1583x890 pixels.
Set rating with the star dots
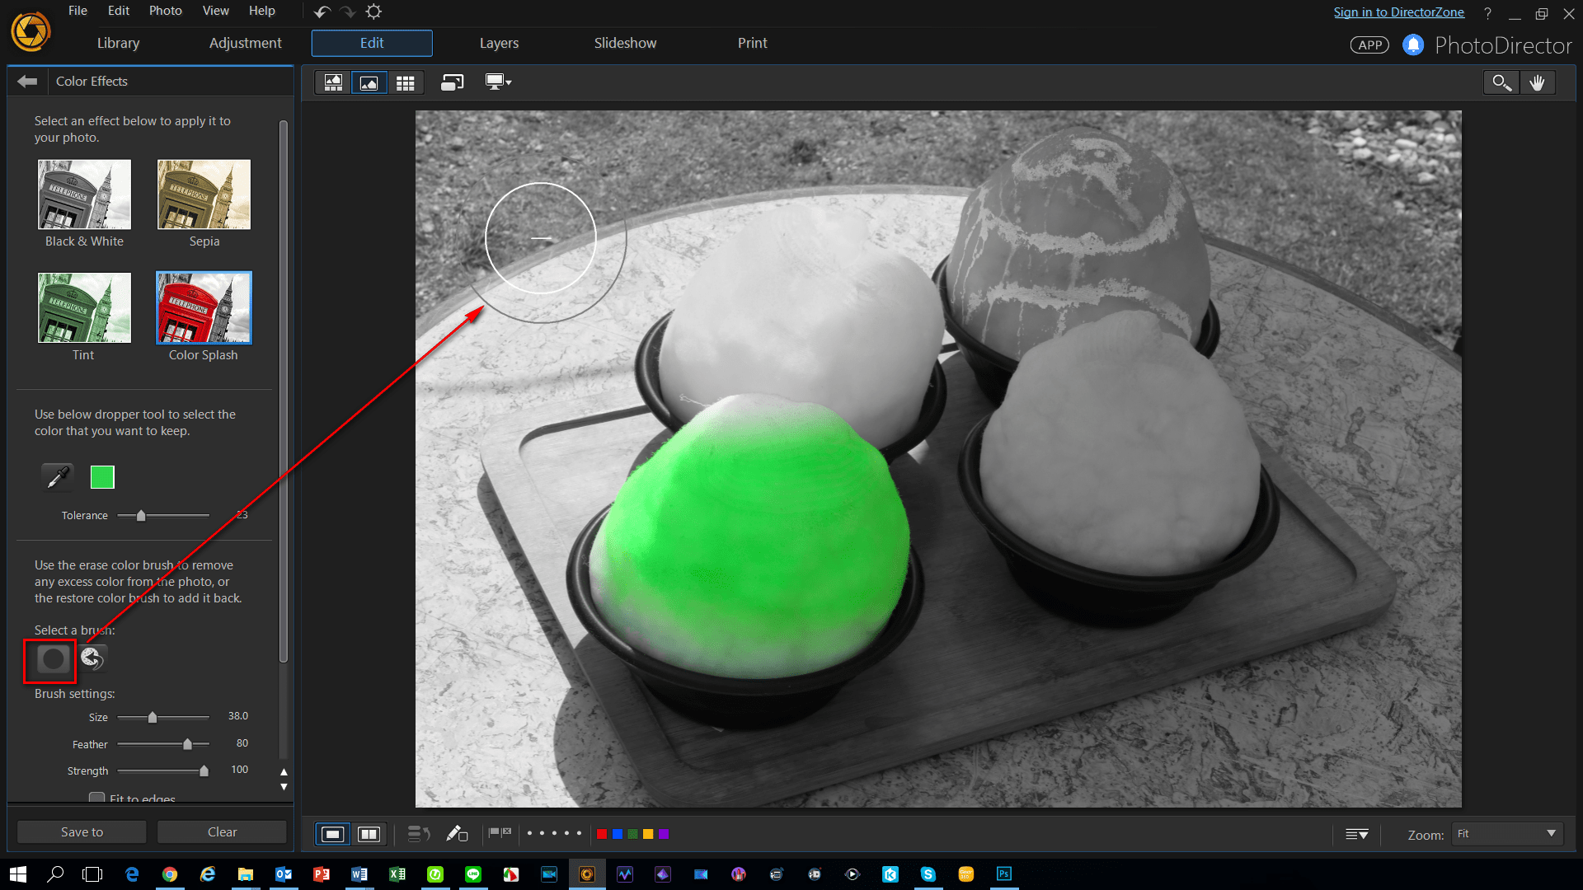554,833
